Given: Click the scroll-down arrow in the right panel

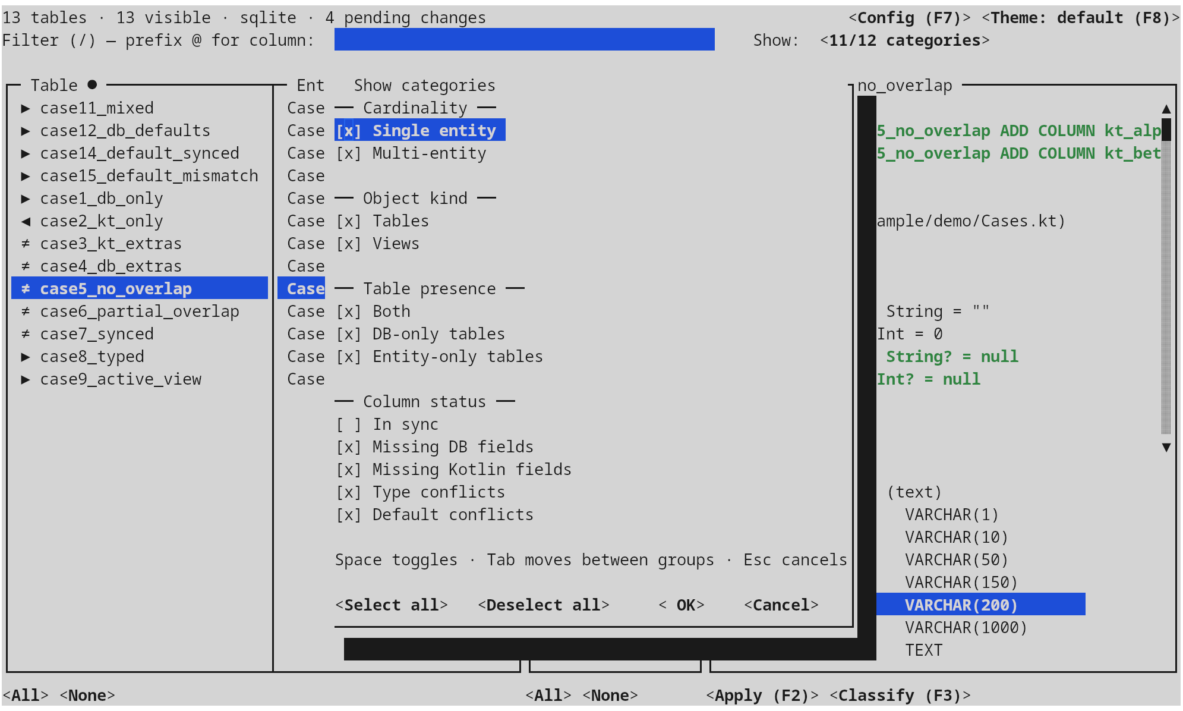Looking at the screenshot, I should [1166, 447].
